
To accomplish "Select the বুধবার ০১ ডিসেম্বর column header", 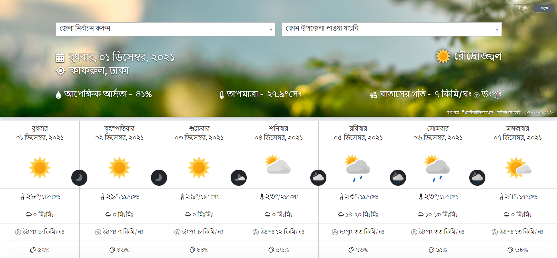I will pos(40,134).
